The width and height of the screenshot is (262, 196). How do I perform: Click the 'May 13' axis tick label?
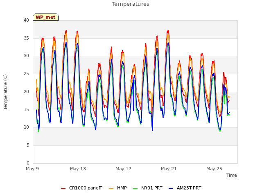(x=78, y=169)
